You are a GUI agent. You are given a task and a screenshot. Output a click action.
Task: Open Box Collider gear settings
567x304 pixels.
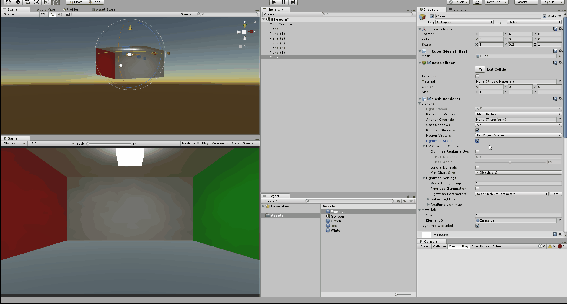pos(561,63)
